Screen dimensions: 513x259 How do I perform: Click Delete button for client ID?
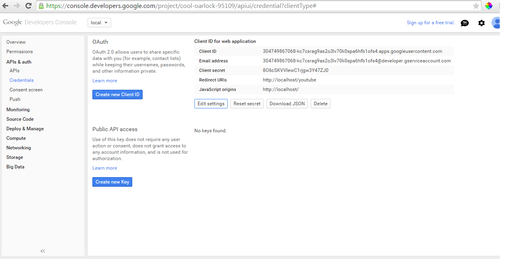[x=321, y=104]
